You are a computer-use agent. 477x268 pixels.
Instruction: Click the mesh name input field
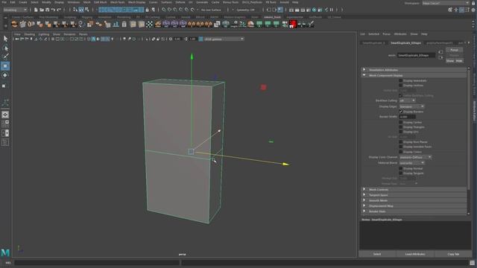coord(416,55)
